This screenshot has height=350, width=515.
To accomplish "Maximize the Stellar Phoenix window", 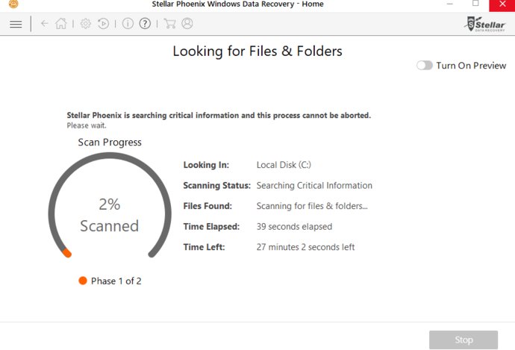I will [475, 4].
